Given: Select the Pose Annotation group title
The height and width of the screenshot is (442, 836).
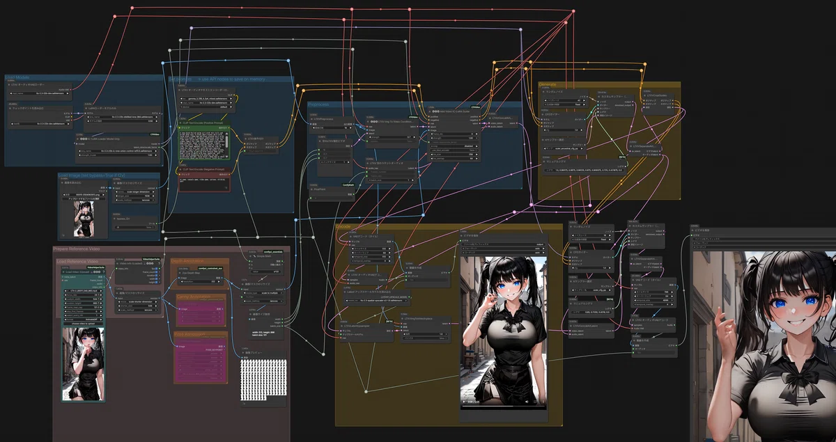Looking at the screenshot, I should 189,334.
